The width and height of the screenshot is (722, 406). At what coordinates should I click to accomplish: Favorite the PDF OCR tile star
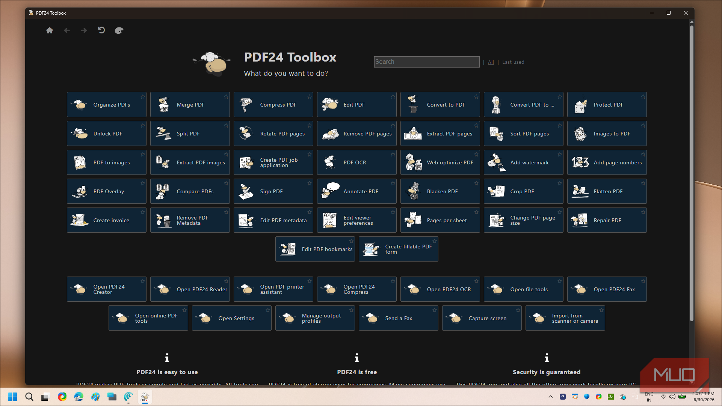click(393, 154)
